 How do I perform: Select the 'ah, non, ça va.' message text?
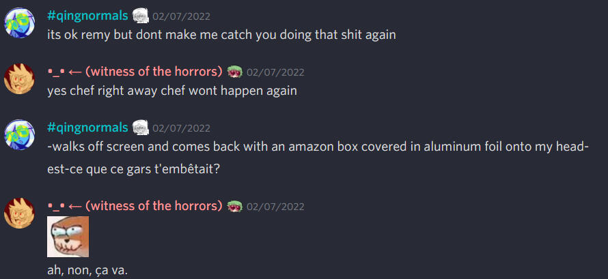[87, 270]
